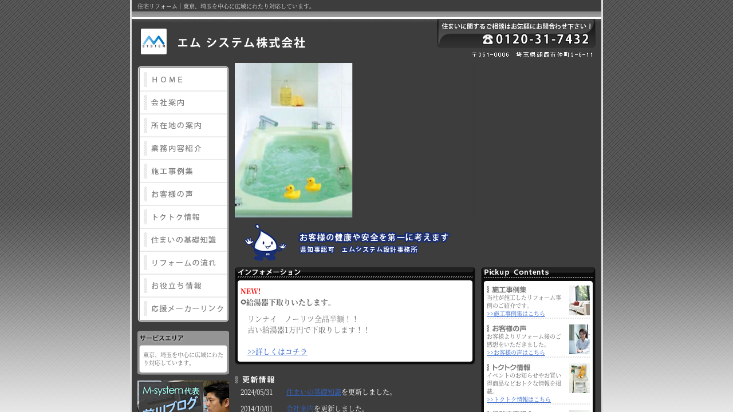Click the お客様の声 woman photo thumbnail
The image size is (733, 412).
(579, 339)
